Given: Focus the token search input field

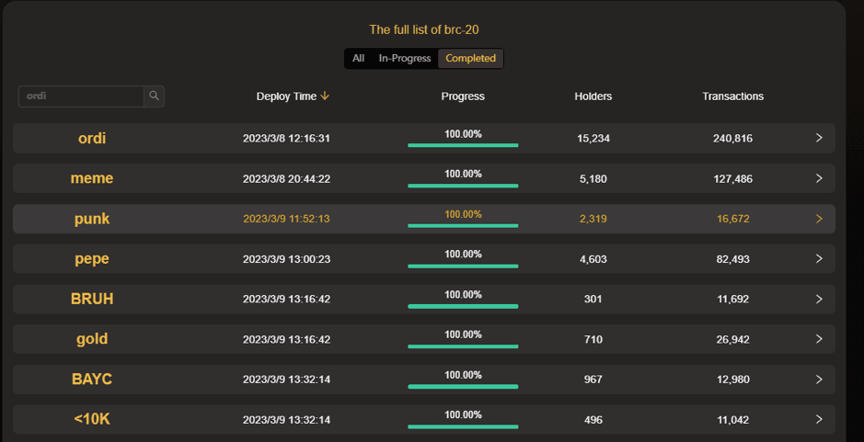Looking at the screenshot, I should coord(81,96).
